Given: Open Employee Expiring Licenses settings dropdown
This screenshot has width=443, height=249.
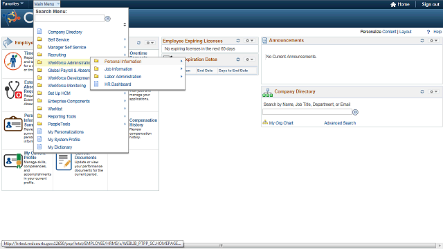Looking at the screenshot, I should (249, 41).
